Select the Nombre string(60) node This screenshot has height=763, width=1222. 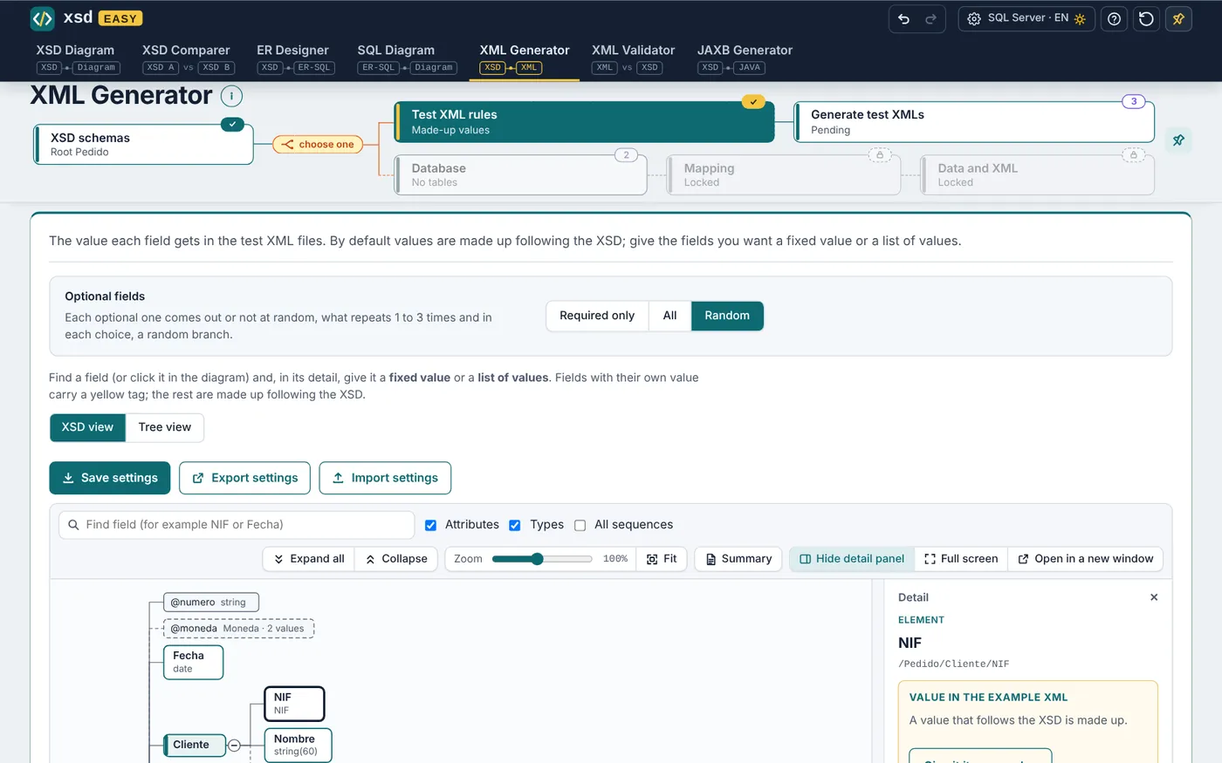[x=298, y=745]
